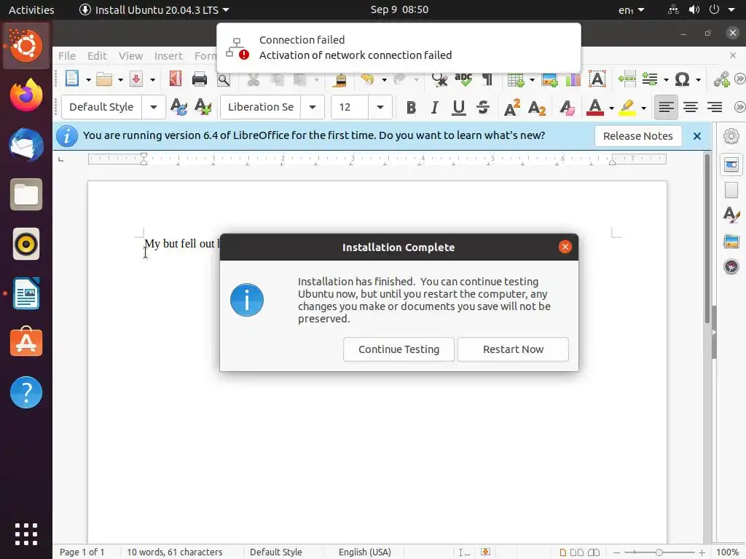Image resolution: width=746 pixels, height=559 pixels.
Task: Close the Installation Complete dialog
Action: (565, 247)
